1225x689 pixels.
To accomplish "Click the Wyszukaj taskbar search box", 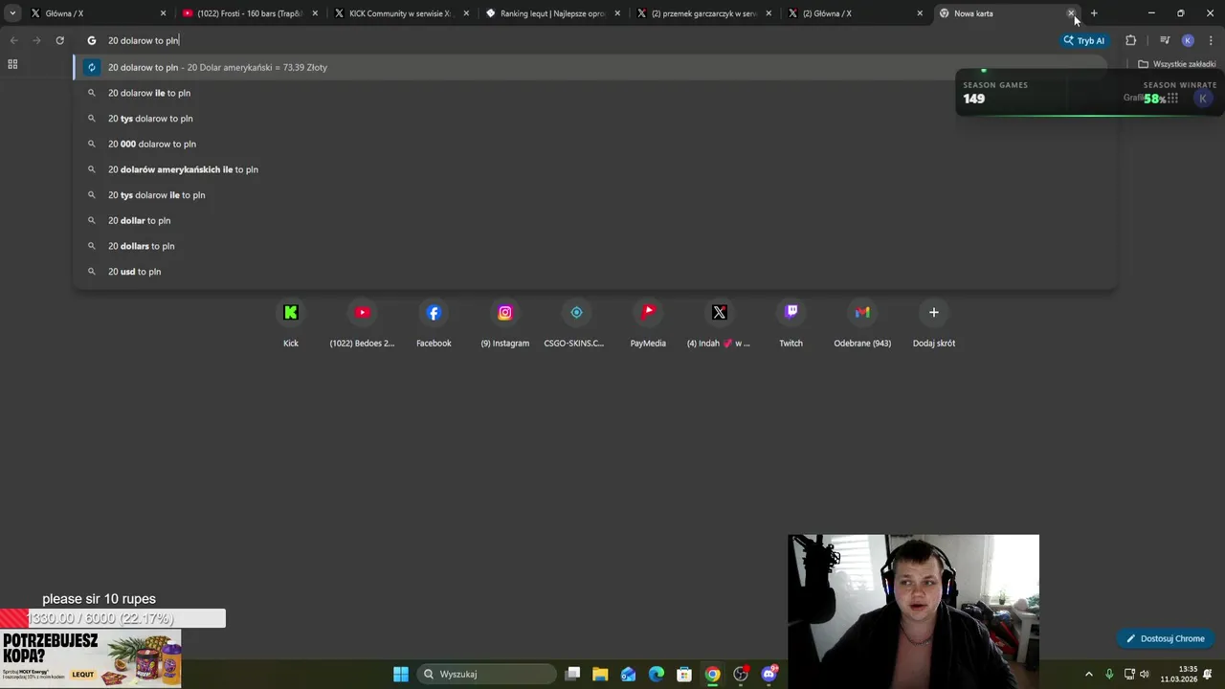I will coord(487,674).
